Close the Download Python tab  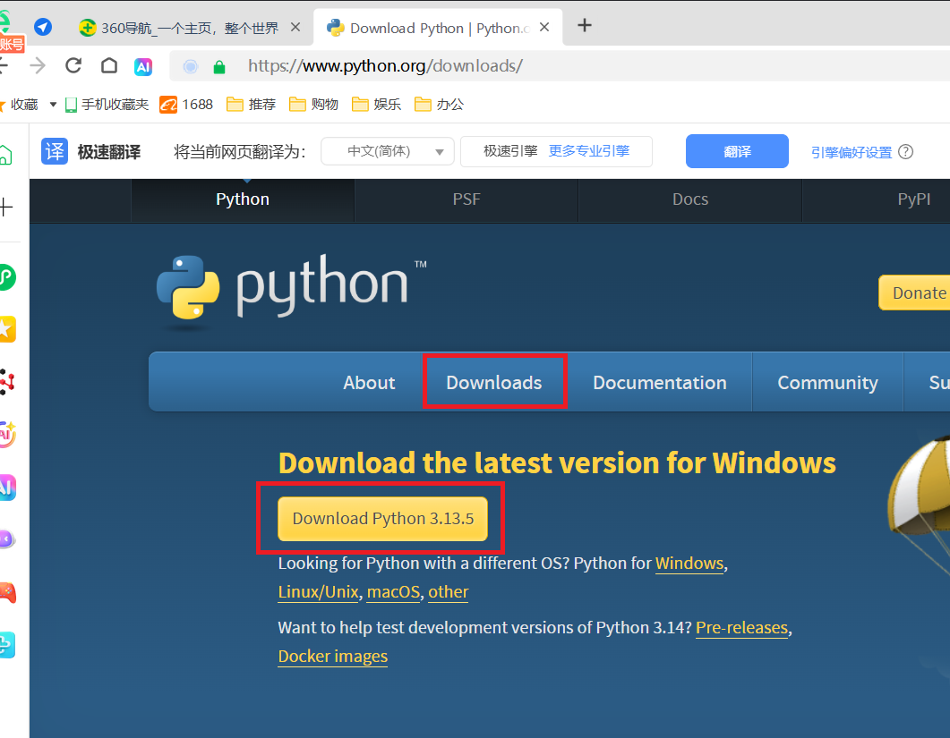pos(544,27)
